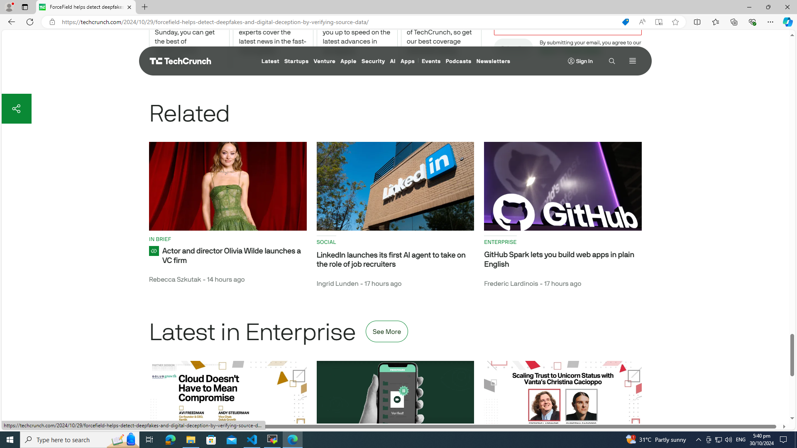Image resolution: width=797 pixels, height=448 pixels.
Task: Open Collections icon
Action: 733,22
